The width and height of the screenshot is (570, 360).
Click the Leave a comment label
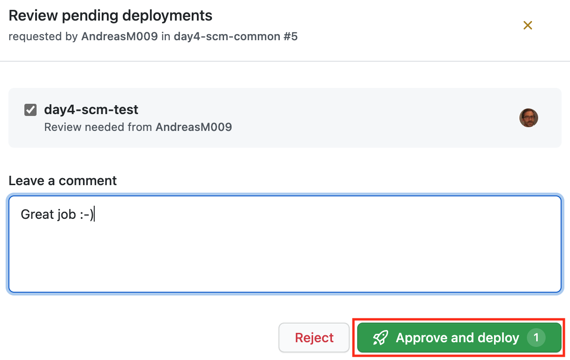(63, 180)
